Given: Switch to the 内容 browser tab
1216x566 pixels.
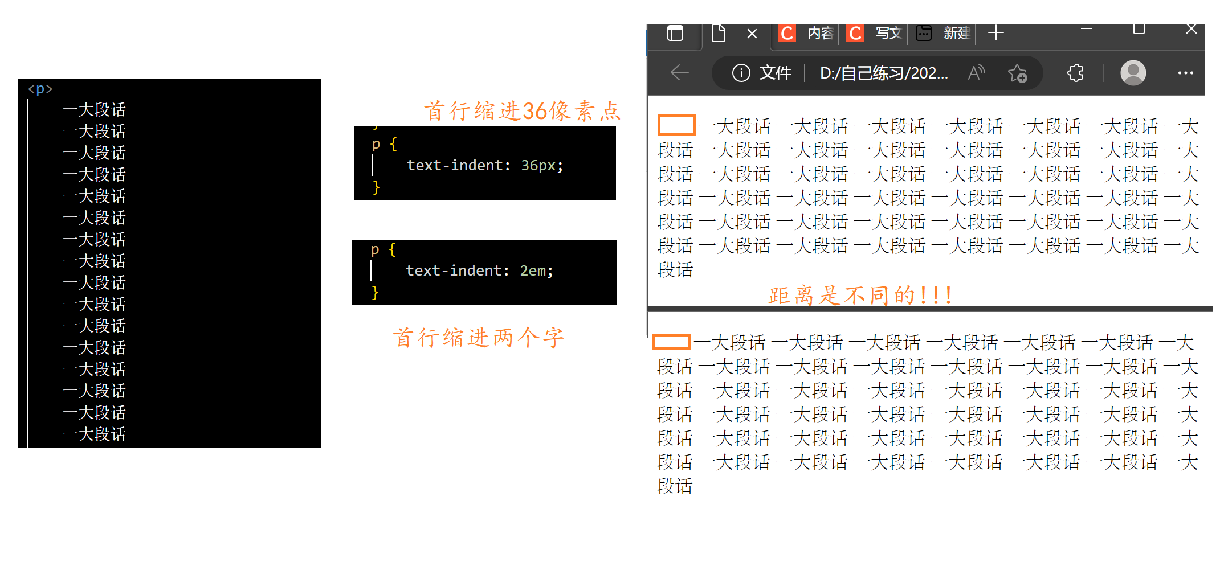Looking at the screenshot, I should coord(807,34).
